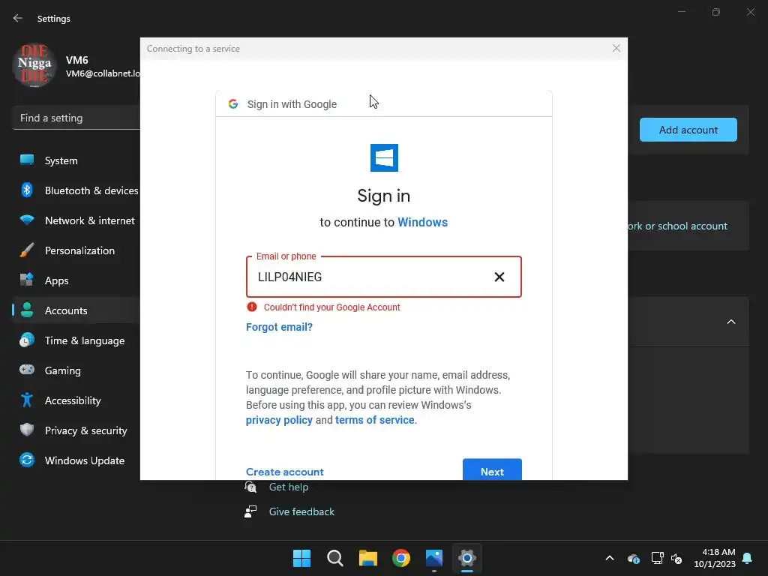Open Photos app from taskbar
This screenshot has width=768, height=576.
434,558
